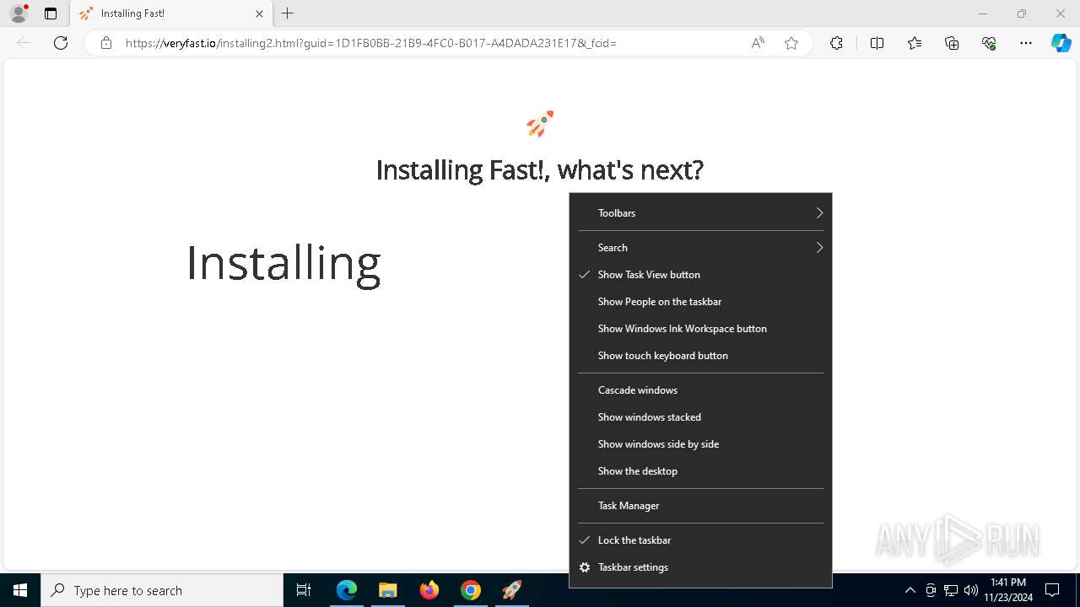Open volume tray icon

click(971, 590)
